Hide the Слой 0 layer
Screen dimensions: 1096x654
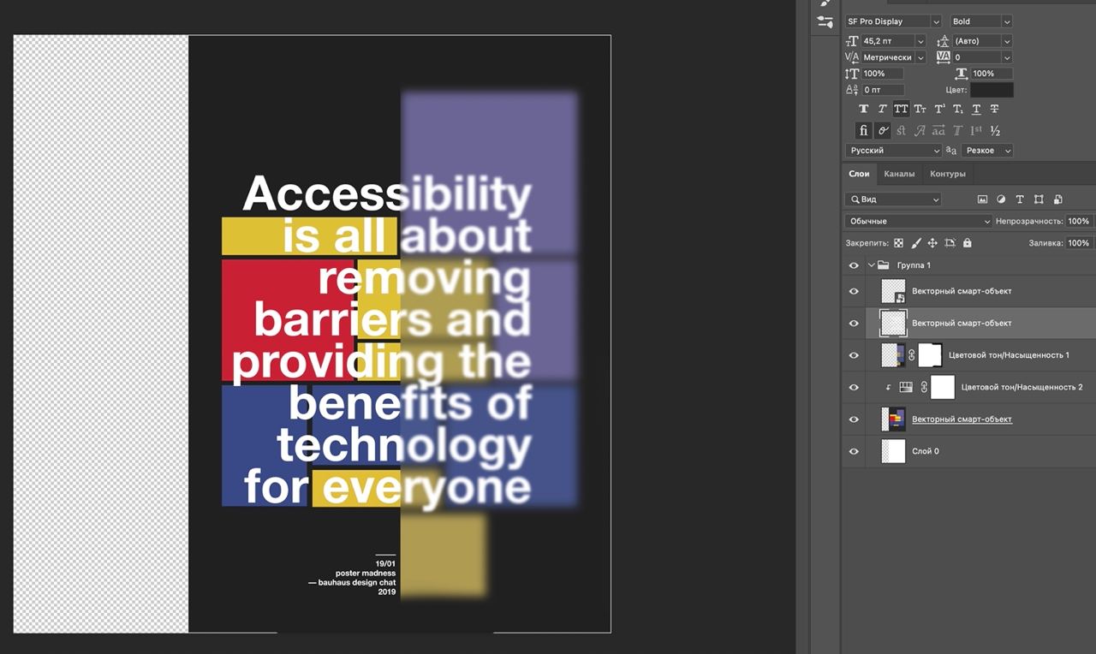click(854, 451)
